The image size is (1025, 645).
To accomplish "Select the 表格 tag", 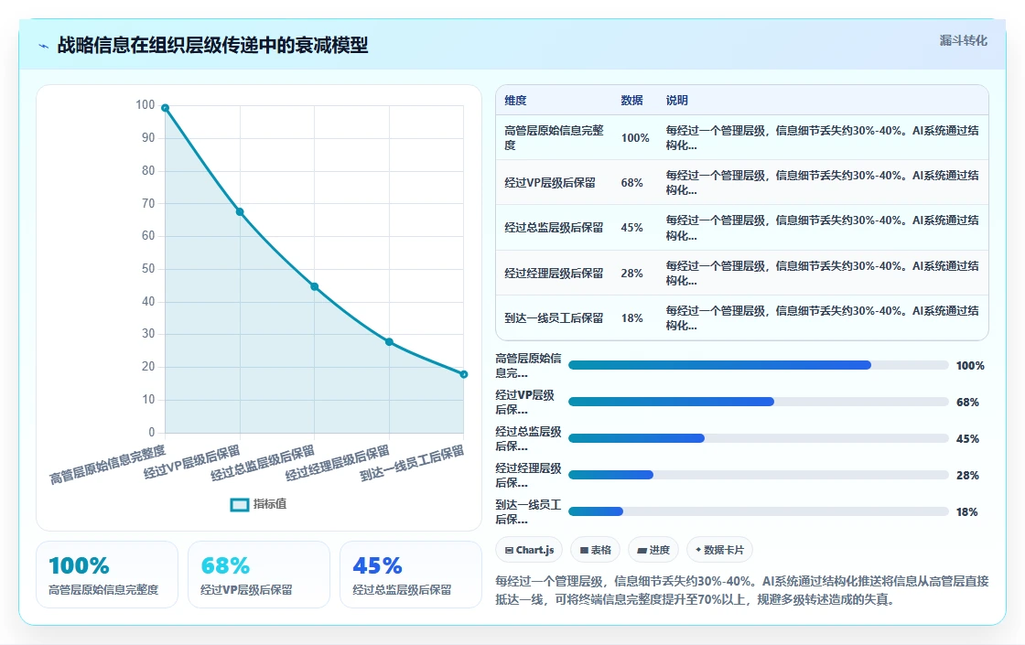I will coord(596,550).
